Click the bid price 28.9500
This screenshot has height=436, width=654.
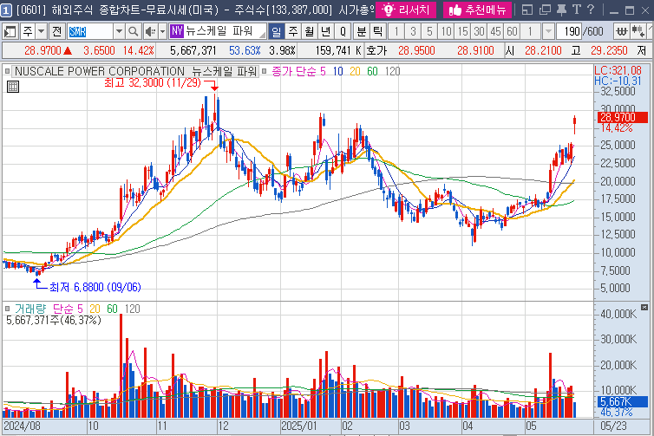click(x=416, y=51)
